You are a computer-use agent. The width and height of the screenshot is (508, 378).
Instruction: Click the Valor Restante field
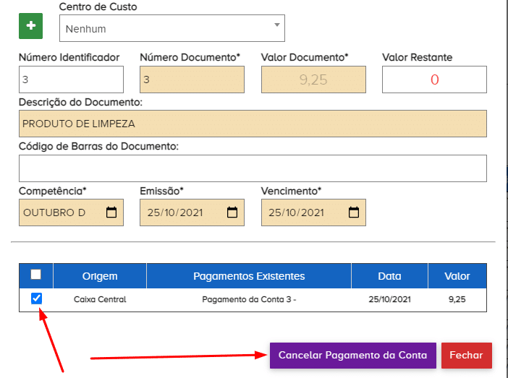point(434,80)
